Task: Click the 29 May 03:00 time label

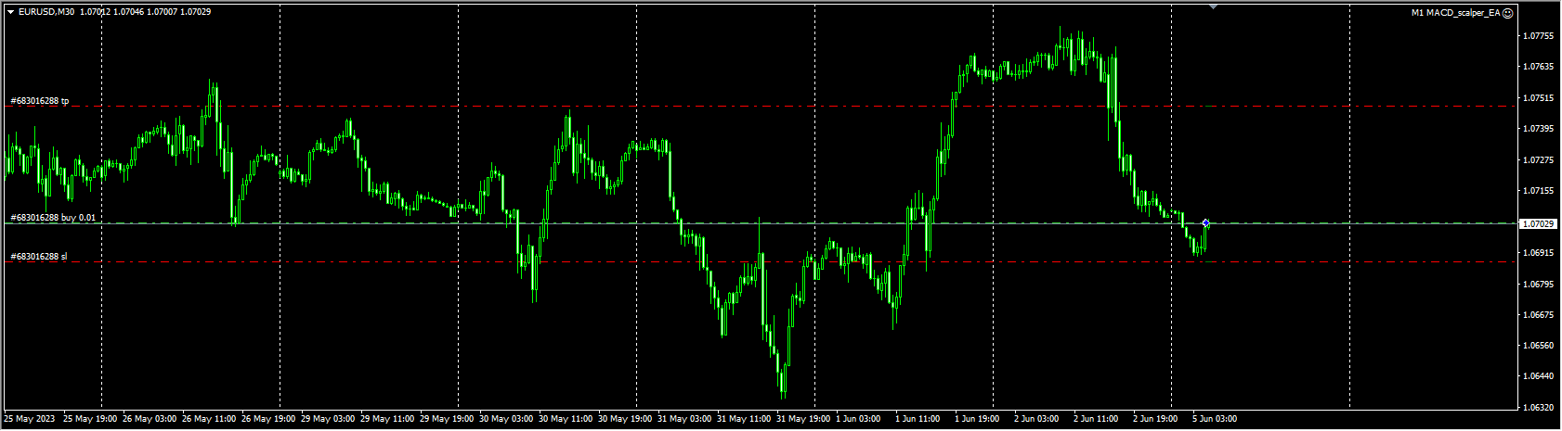Action: point(328,419)
